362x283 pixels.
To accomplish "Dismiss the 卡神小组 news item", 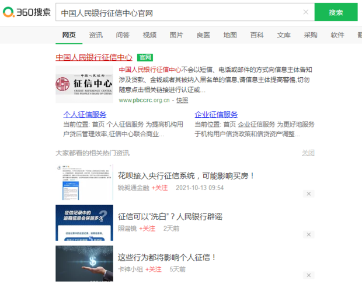I will tap(309, 275).
